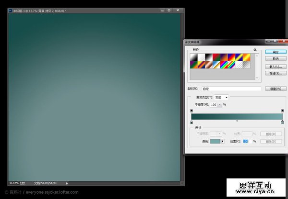The image size is (288, 199).
Task: Click the teal gradient preview bar
Action: pos(237,116)
